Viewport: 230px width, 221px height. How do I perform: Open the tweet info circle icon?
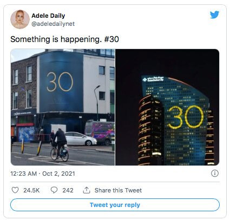pyautogui.click(x=215, y=174)
